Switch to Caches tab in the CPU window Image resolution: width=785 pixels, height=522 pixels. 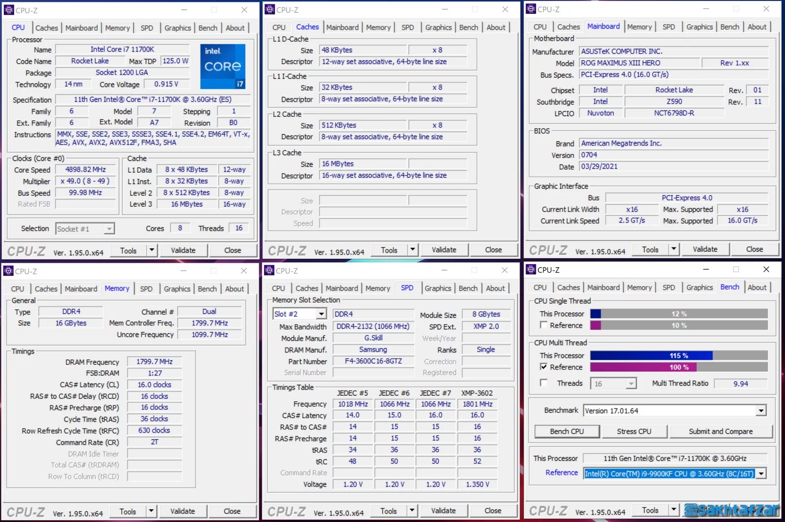point(47,28)
